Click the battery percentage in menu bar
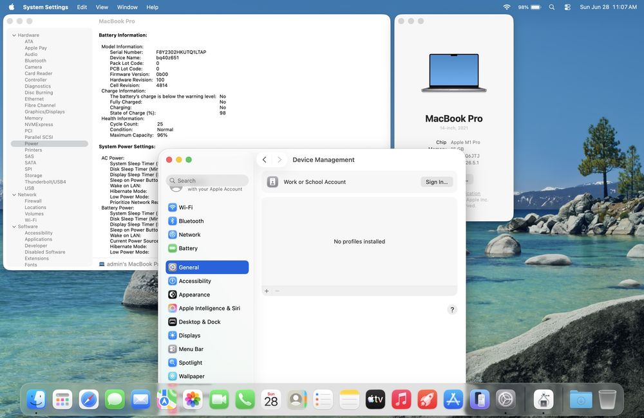 pos(523,7)
